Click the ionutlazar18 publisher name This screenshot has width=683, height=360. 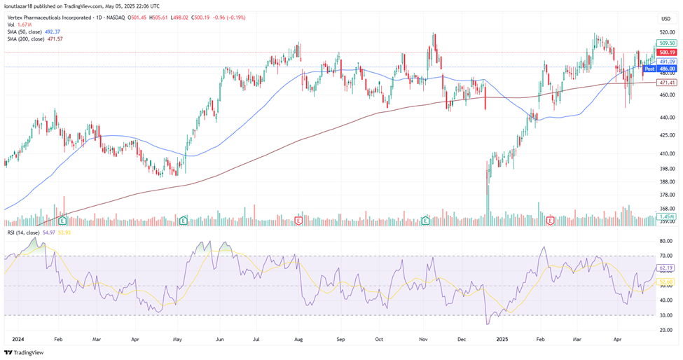21,6
